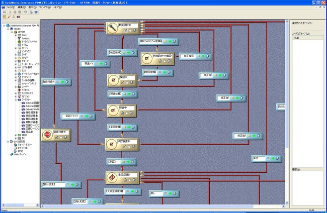The width and height of the screenshot is (327, 213).
Task: Open the ヘルプ menu
Action: pyautogui.click(x=57, y=8)
